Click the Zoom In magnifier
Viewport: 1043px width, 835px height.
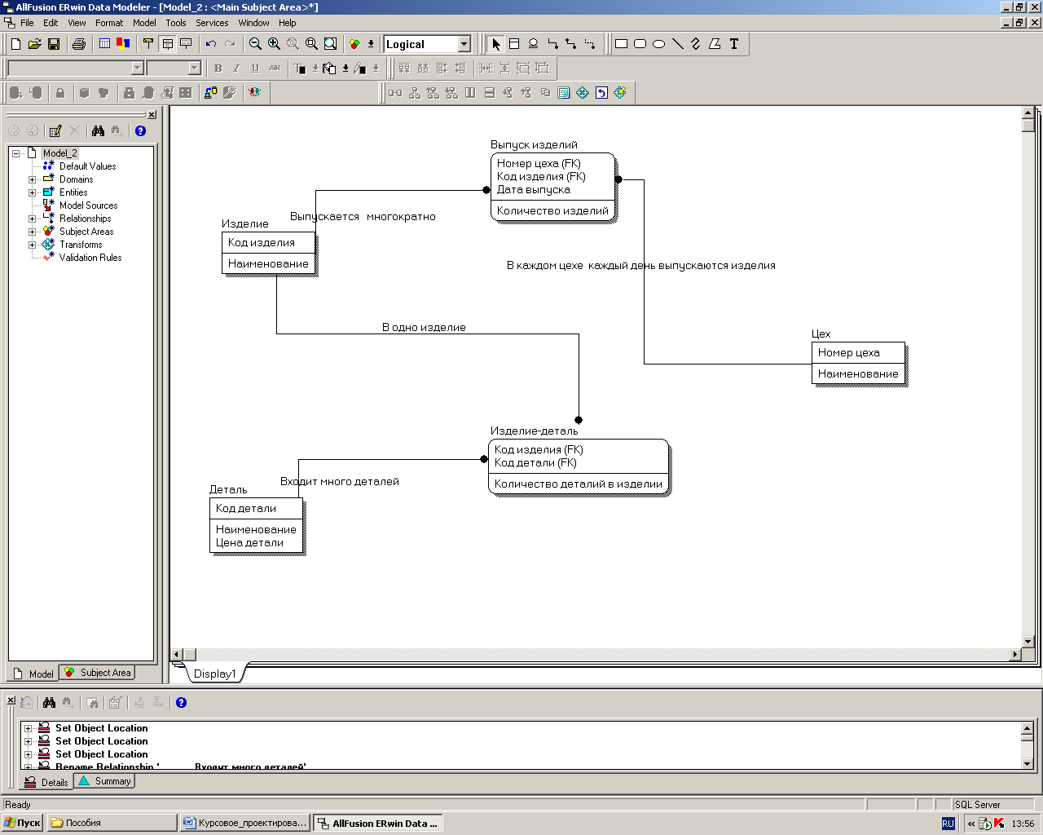274,44
